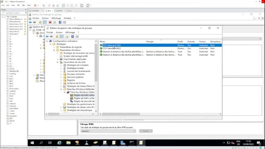Screen dimensions: 265x149
Task: Open Help icon in the policy editor toolbar
Action: pos(72,36)
